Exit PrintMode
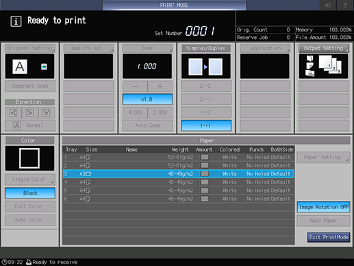This screenshot has height=266, width=354. click(329, 237)
